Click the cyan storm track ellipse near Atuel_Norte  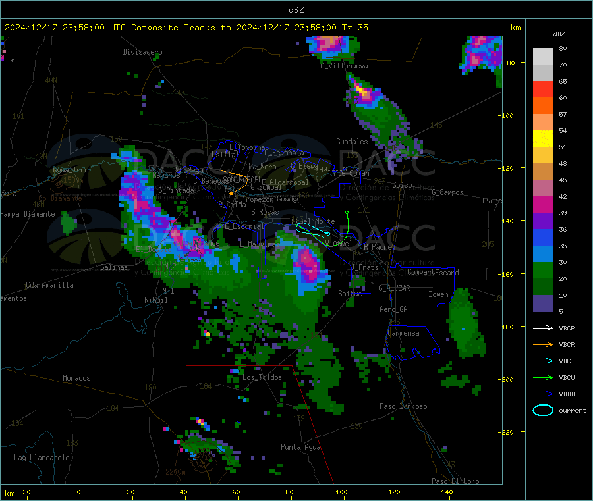click(313, 229)
